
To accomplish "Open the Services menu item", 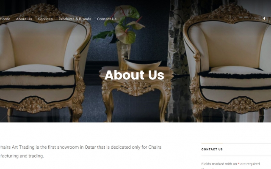I will pyautogui.click(x=45, y=19).
